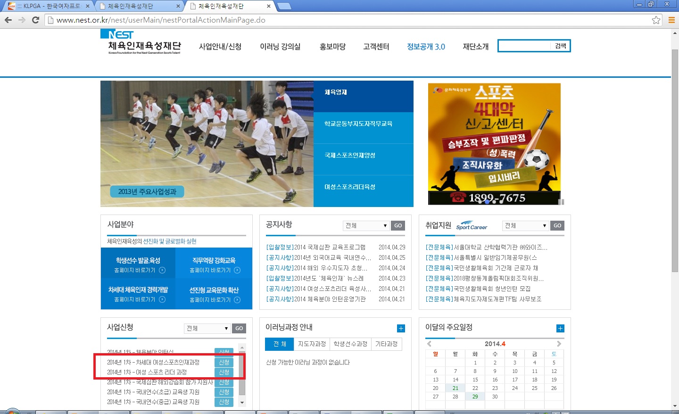The height and width of the screenshot is (414, 679).
Task: Click the page vertical scrollbar down arrow
Action: [675, 406]
